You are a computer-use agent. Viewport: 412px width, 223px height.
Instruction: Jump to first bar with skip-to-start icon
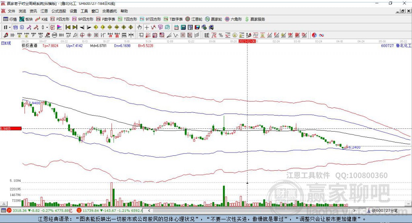[68, 27]
